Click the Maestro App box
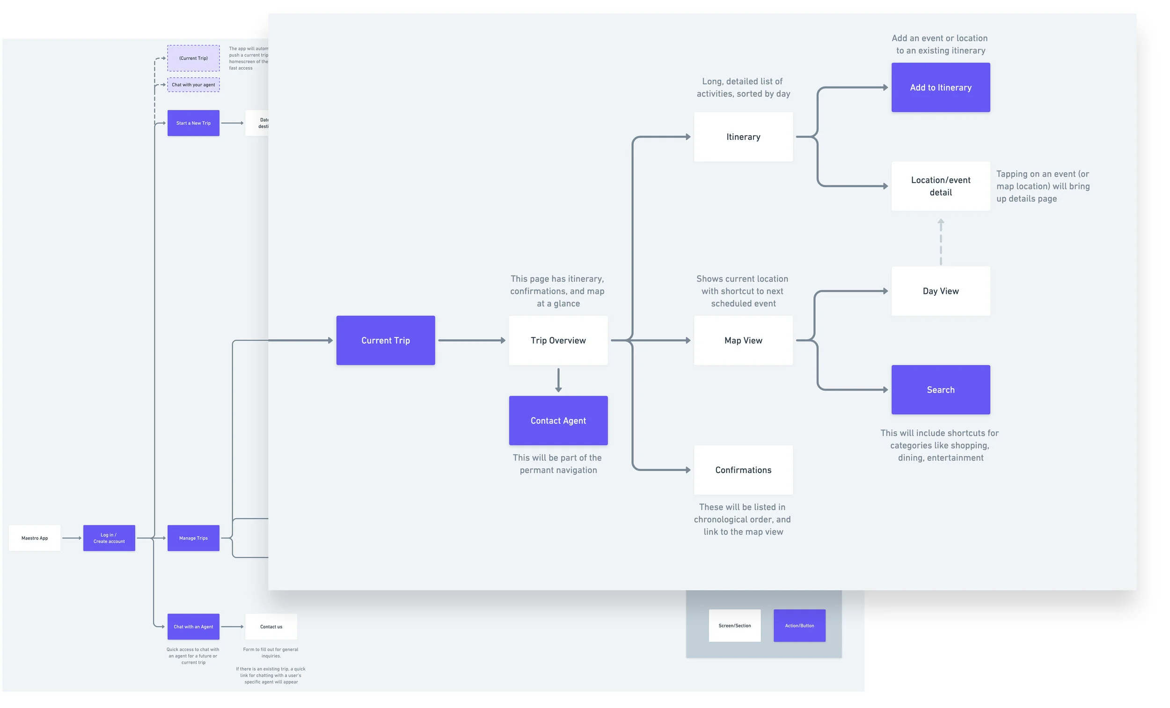The width and height of the screenshot is (1170, 708). click(x=35, y=538)
